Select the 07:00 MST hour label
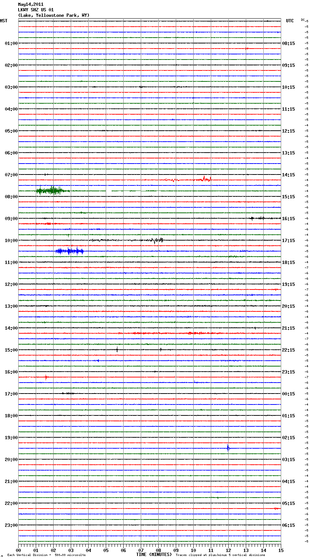 coord(11,175)
